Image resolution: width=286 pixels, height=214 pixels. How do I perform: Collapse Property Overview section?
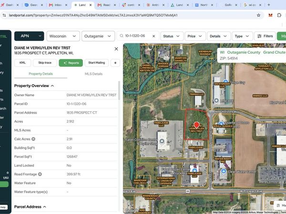pos(52,86)
